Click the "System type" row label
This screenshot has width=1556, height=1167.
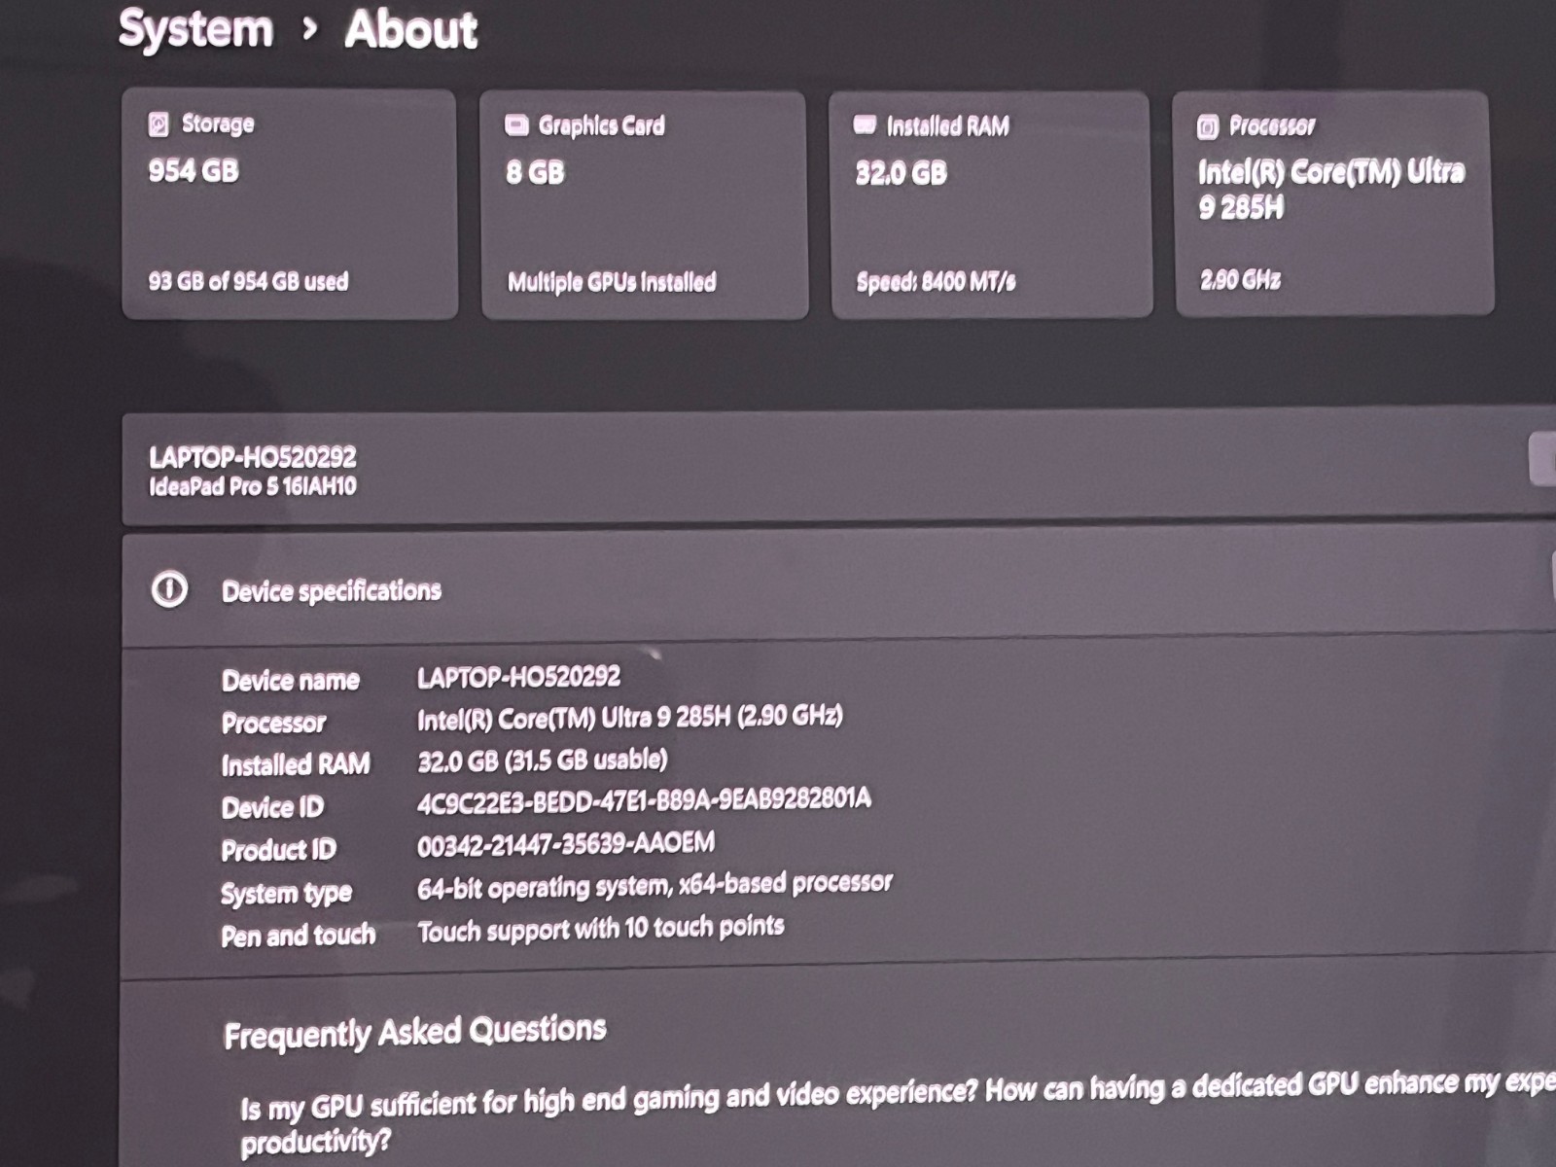(287, 893)
